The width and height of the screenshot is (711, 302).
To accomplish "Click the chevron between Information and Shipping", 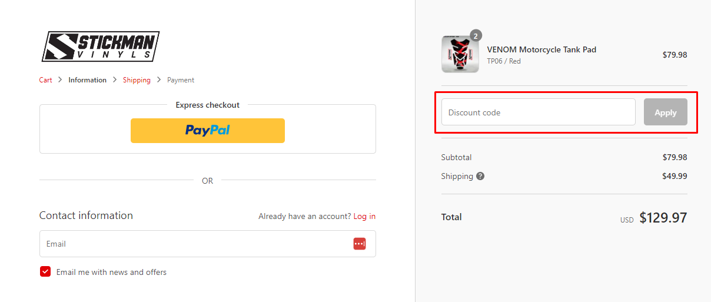I will point(115,80).
